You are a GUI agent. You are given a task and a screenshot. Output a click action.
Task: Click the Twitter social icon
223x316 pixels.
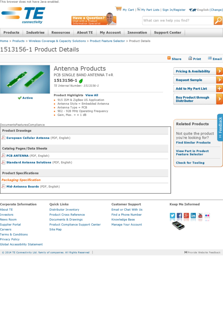pos(172,215)
